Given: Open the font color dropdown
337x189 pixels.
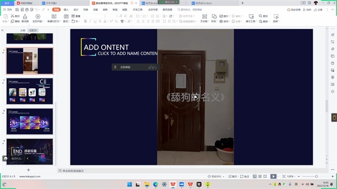Looking at the screenshot, I should [x=107, y=21].
